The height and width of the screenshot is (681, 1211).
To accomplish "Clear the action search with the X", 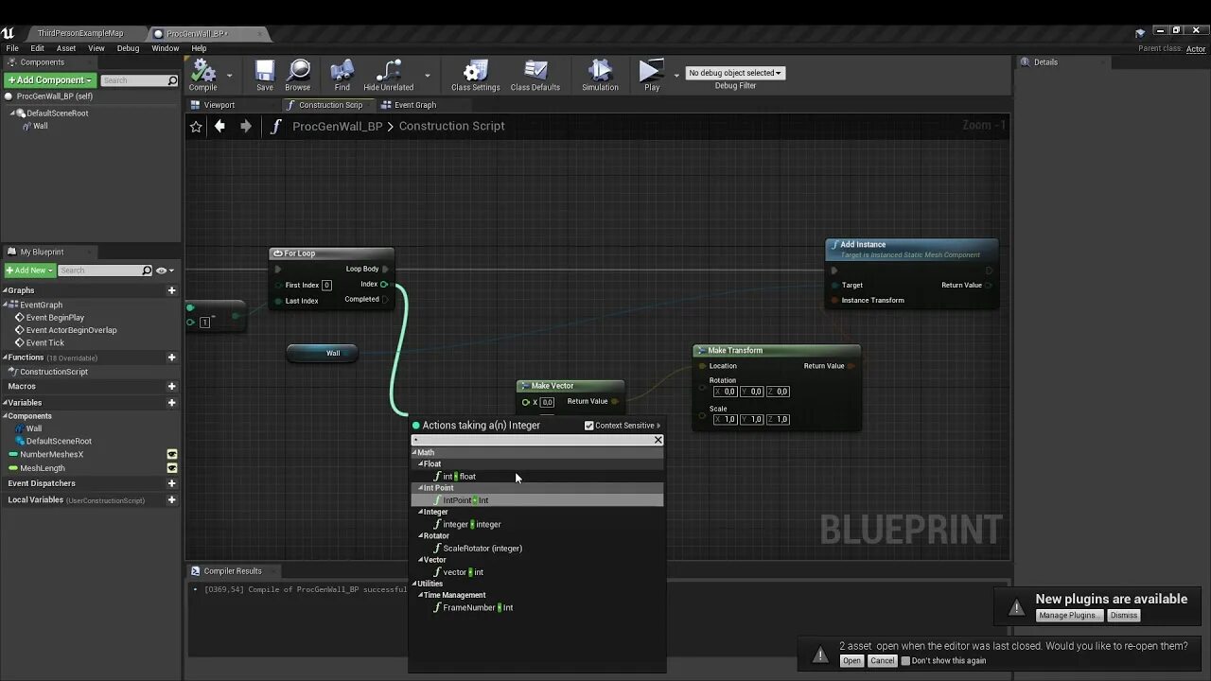I will point(658,440).
